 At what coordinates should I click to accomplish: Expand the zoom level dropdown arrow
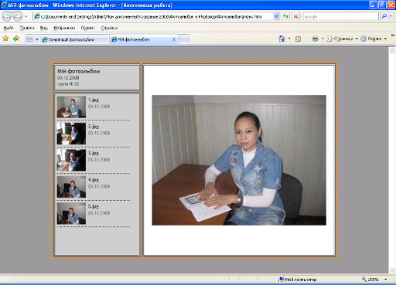[x=386, y=280]
